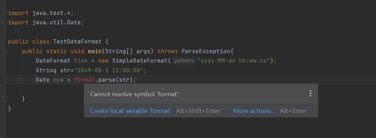Place the cursor in the "2049-08-3 12:00:00" string literal
The height and width of the screenshot is (138, 376).
109,70
